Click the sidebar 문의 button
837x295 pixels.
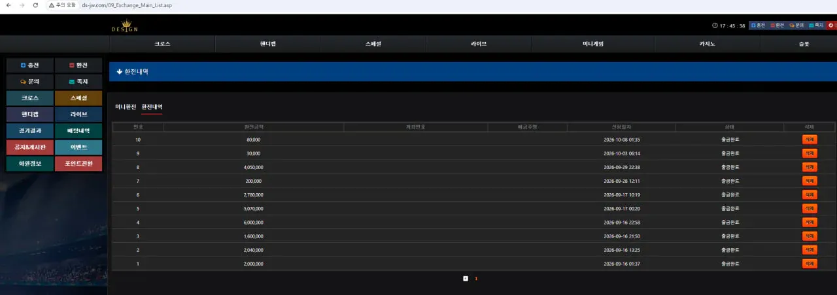[30, 82]
